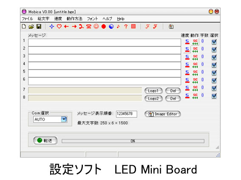The height and width of the screenshot is (180, 241).
Task: Click the message 5 text field
Action: [x=105, y=74]
